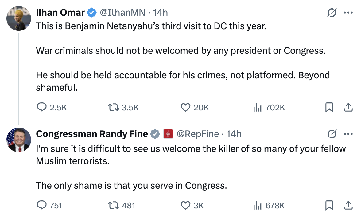Open Ilhan Omar's profile via her avatar
The image size is (361, 217).
[x=19, y=18]
